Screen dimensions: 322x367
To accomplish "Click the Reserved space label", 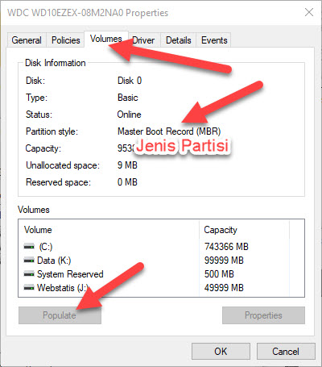I will pos(59,182).
